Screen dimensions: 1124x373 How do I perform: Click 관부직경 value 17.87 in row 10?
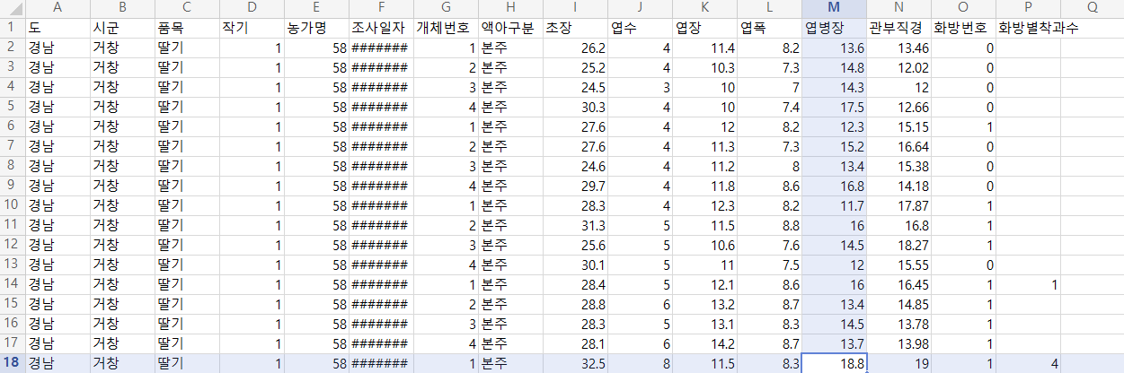click(x=898, y=205)
